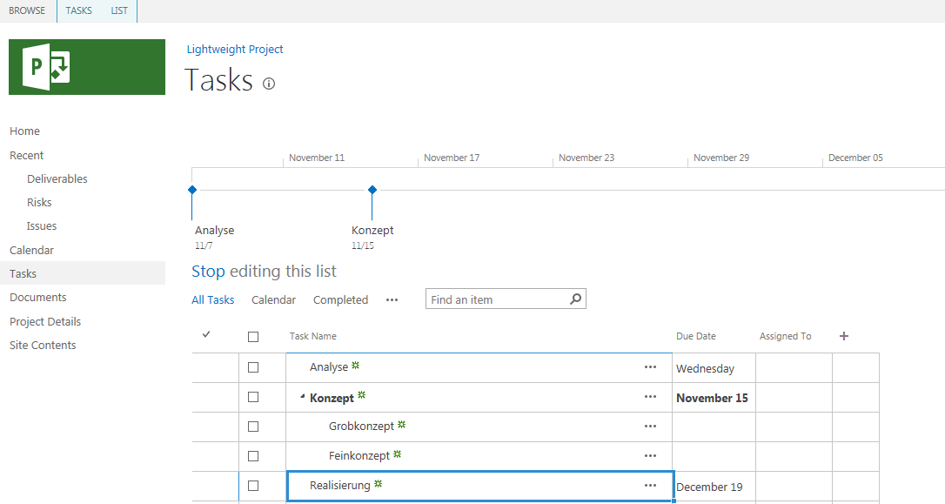The width and height of the screenshot is (945, 504).
Task: Click the new-item star beside Realisierung
Action: pos(378,483)
